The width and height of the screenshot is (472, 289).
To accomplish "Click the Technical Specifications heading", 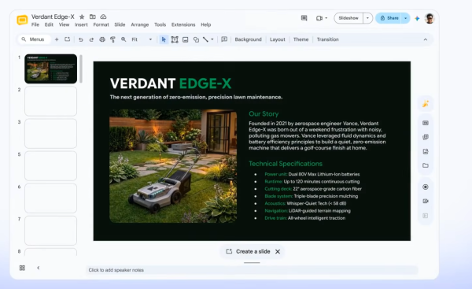I will click(286, 164).
